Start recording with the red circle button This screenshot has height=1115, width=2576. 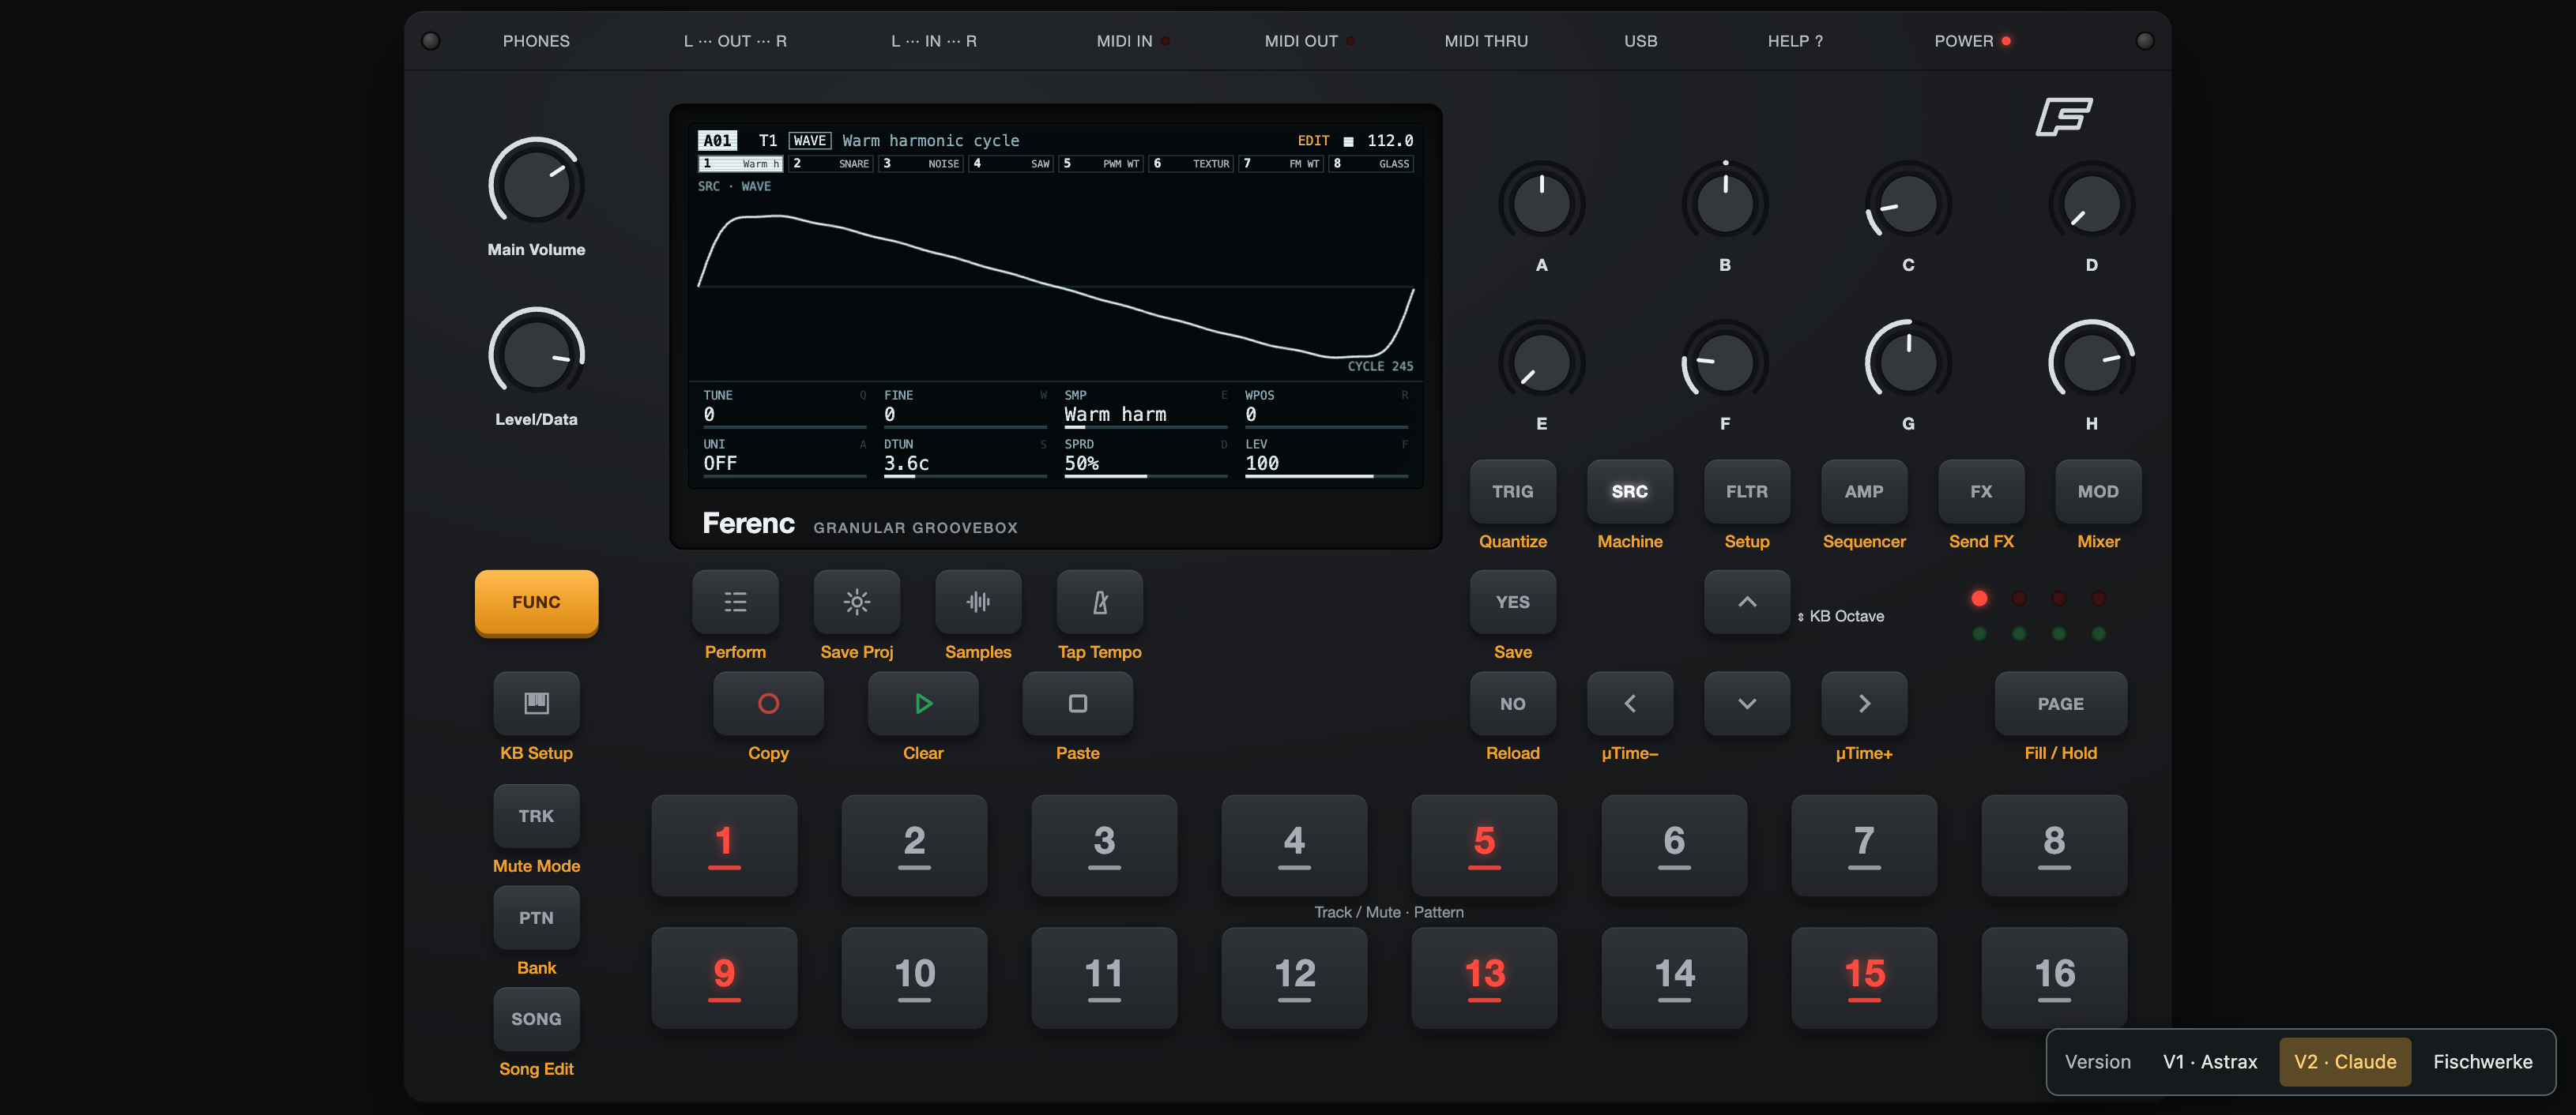click(x=768, y=704)
